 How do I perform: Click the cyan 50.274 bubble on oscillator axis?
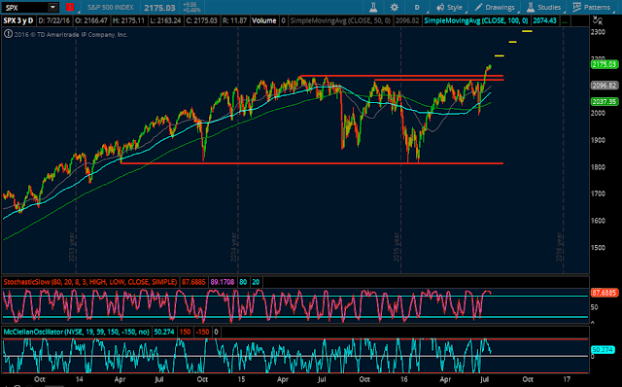tap(603, 350)
